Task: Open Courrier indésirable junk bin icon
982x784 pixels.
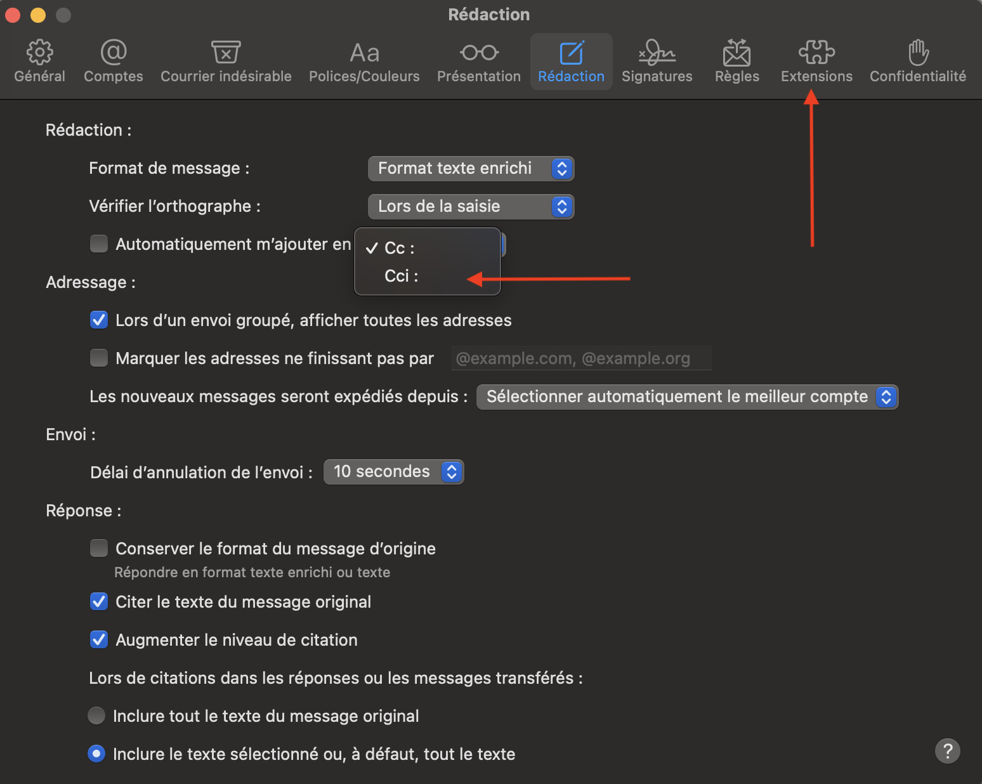Action: pyautogui.click(x=226, y=62)
